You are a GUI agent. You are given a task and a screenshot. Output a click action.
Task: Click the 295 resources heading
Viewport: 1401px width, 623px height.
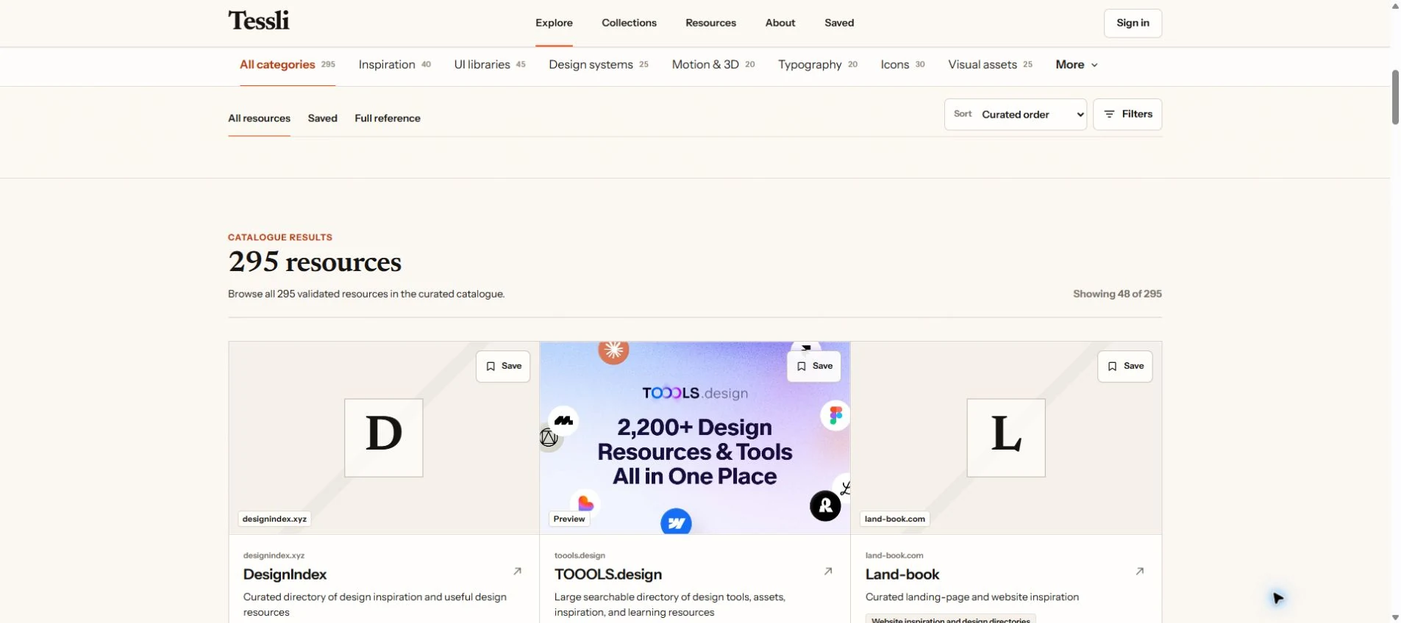[315, 262]
